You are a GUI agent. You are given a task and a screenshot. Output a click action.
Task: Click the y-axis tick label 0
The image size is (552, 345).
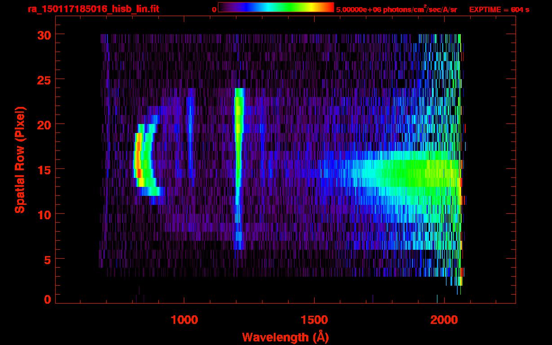[48, 300]
